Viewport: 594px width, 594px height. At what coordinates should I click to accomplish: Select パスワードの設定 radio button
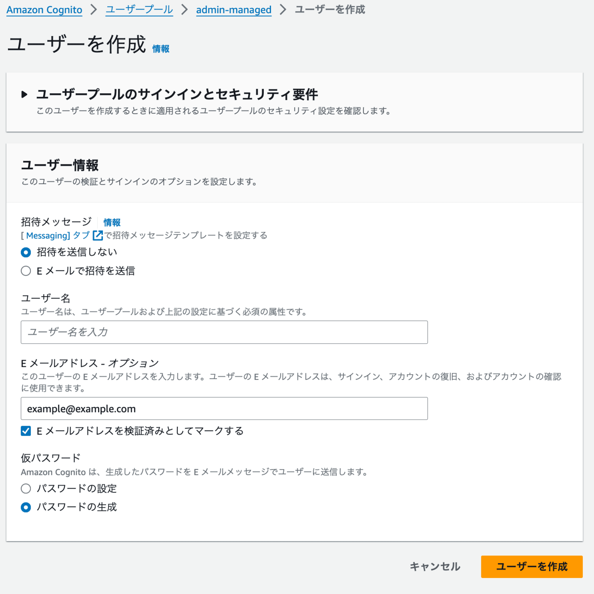tap(26, 489)
